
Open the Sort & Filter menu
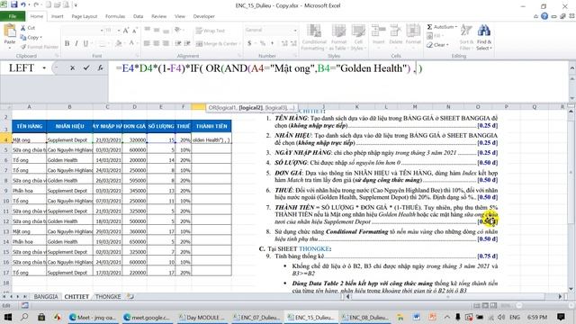pyautogui.click(x=466, y=37)
